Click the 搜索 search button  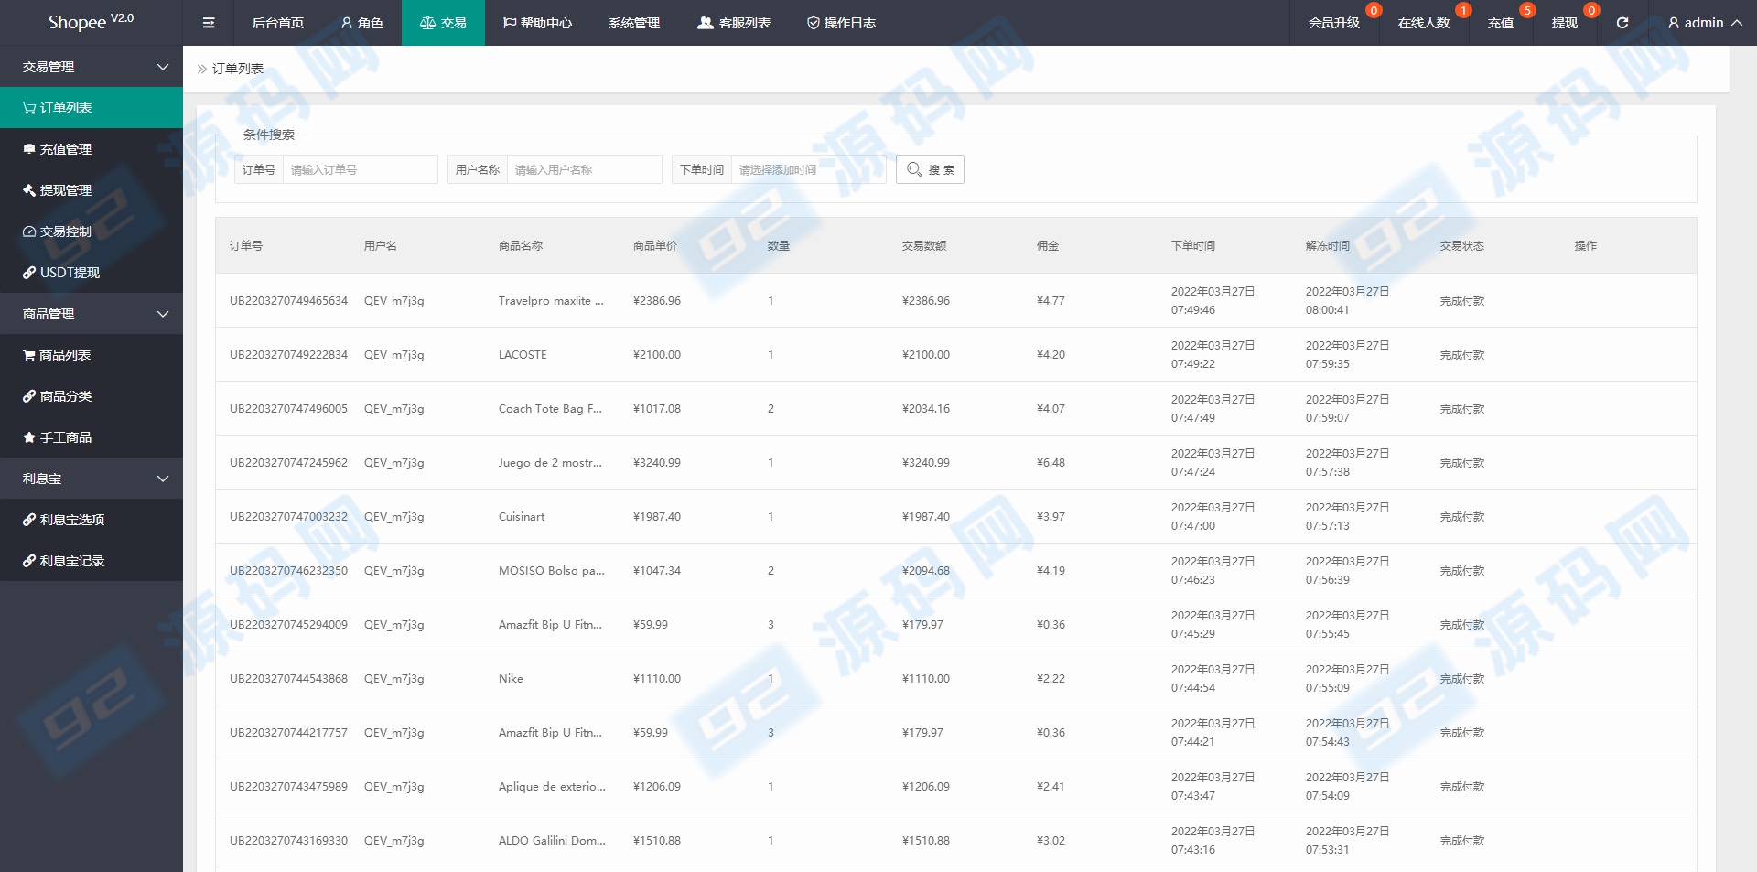click(930, 169)
